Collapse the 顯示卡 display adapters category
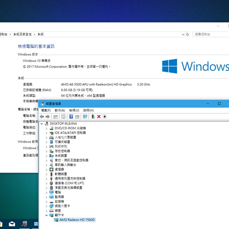 point(47,215)
